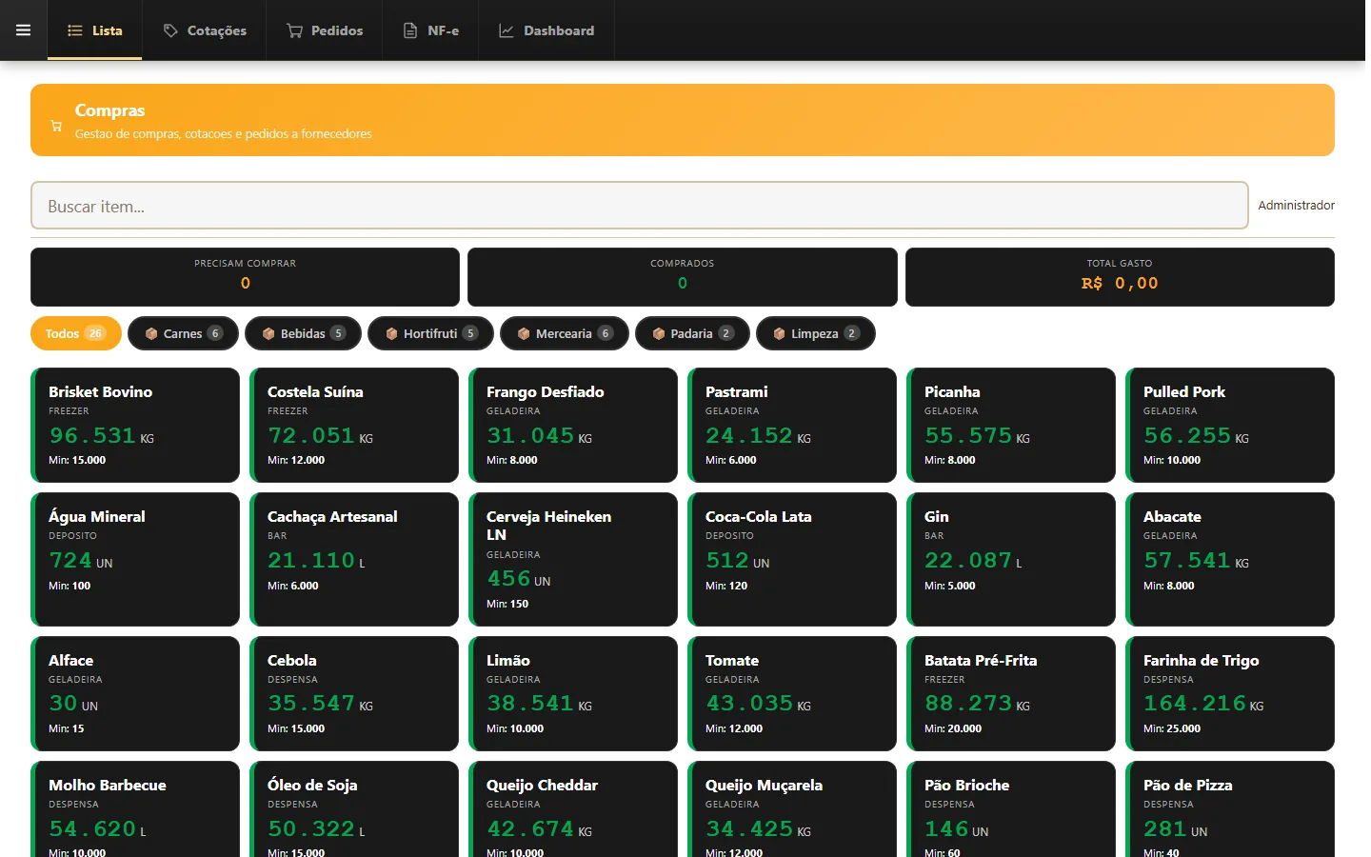Click the box icon on Mercearia filter

pos(524,333)
